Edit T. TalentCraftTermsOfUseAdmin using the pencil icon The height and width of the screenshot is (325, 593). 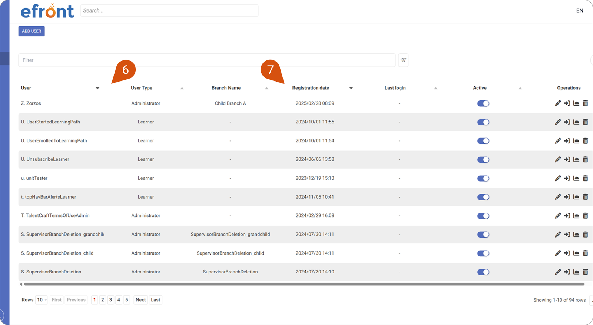tap(558, 216)
